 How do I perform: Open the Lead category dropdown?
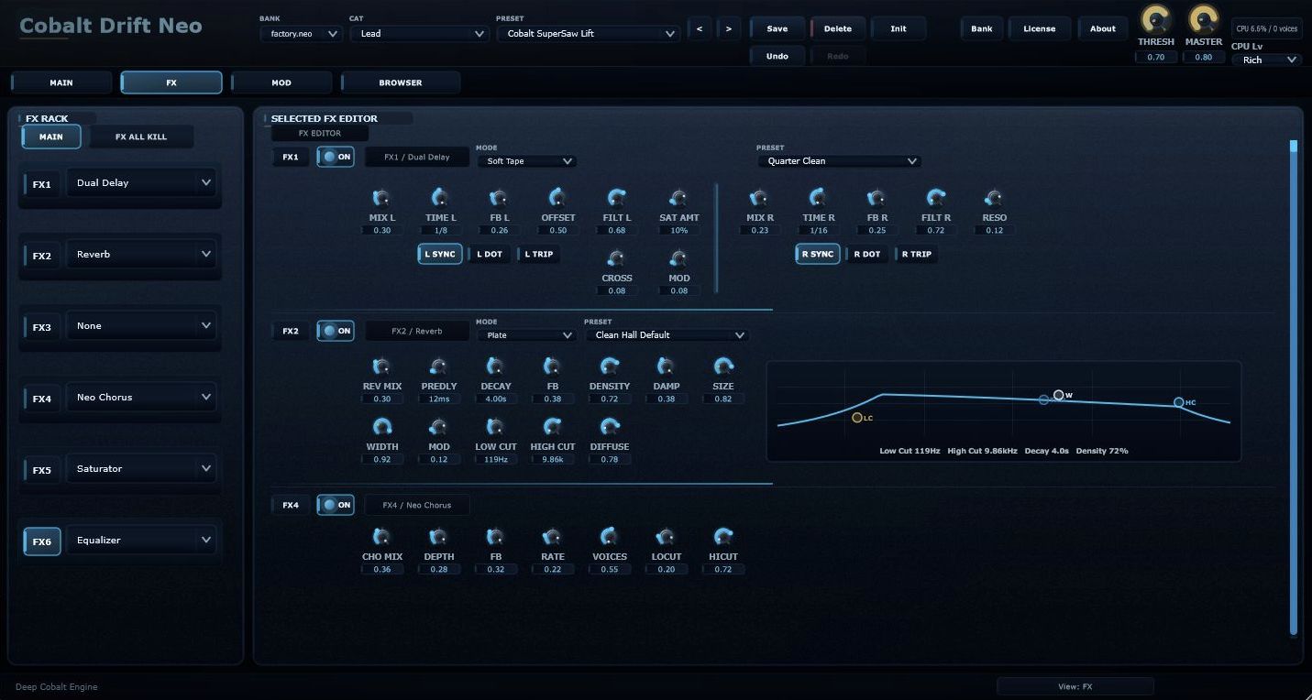click(x=419, y=34)
